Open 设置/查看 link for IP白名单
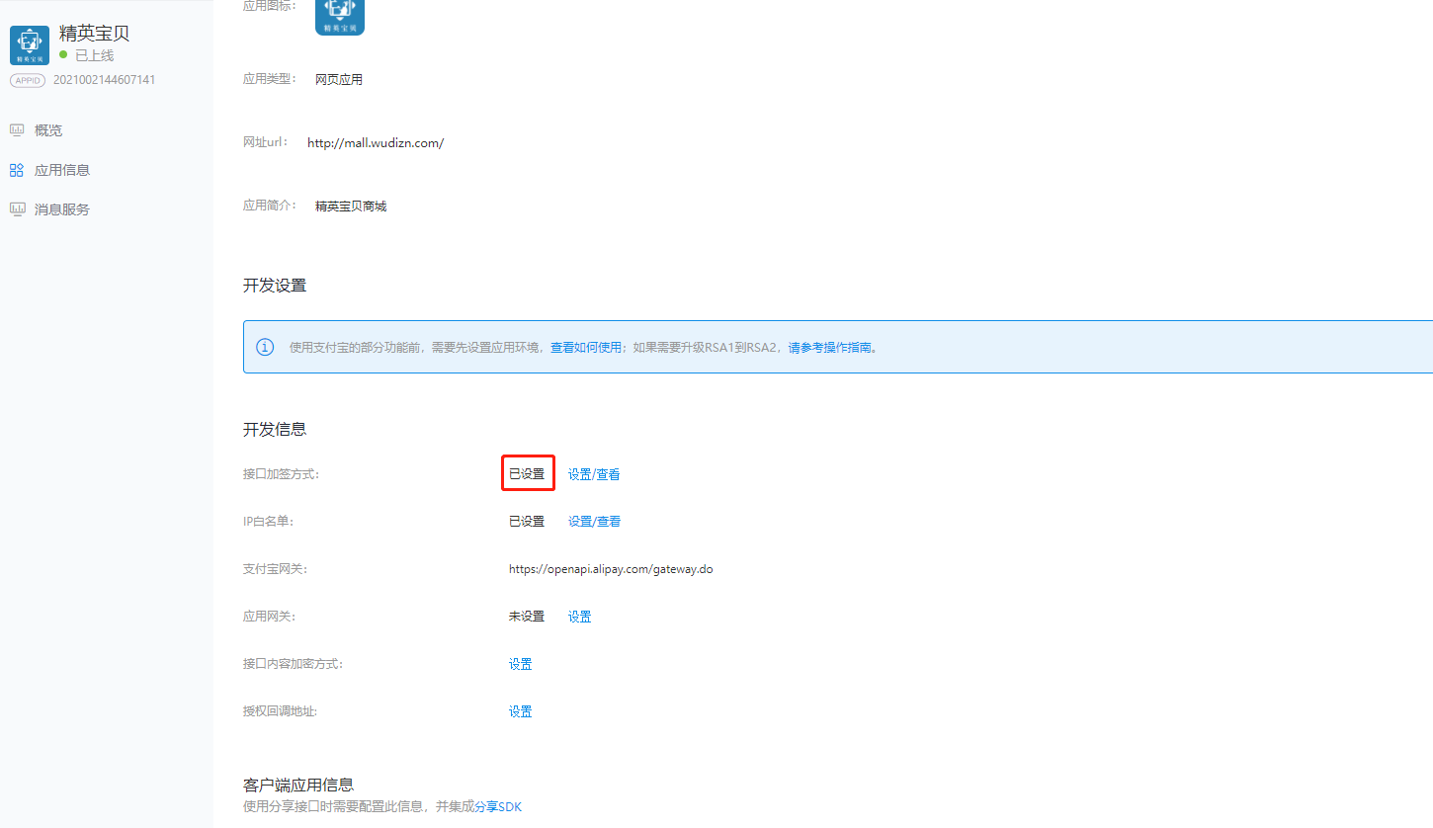This screenshot has height=828, width=1433. [x=594, y=522]
